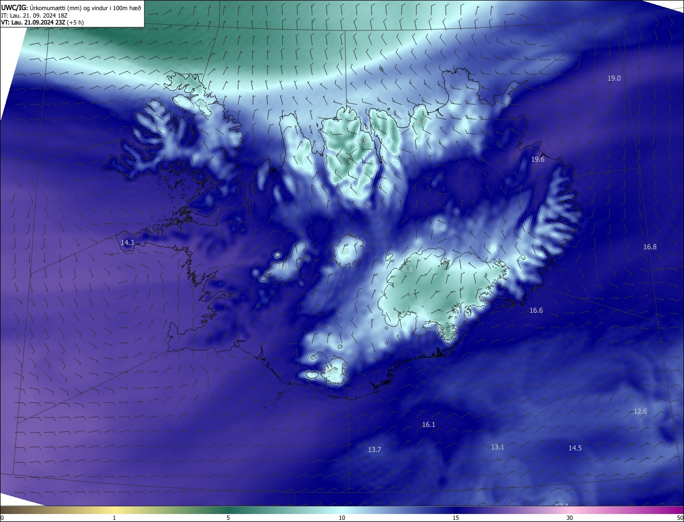Click the 19.6 value label on map
684x522 pixels.
(x=538, y=160)
